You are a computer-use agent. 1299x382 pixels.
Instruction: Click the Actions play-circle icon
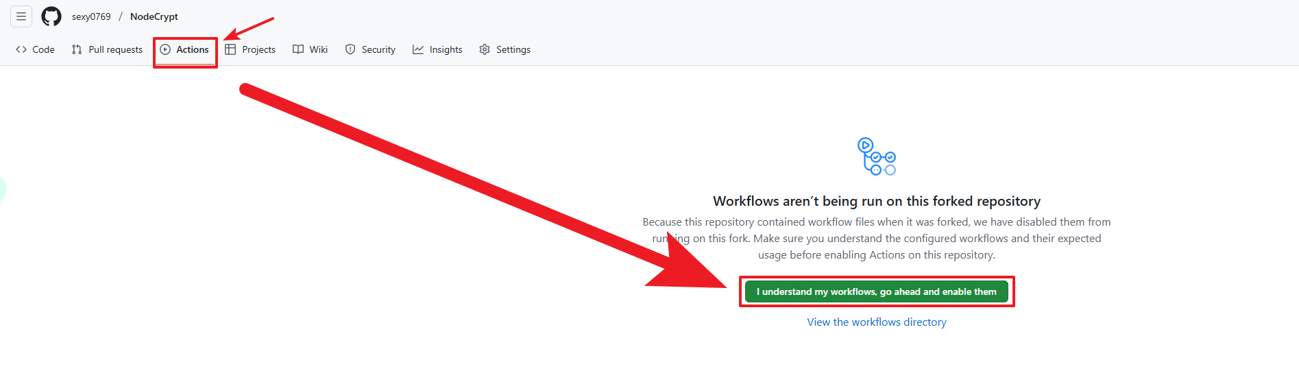coord(165,49)
